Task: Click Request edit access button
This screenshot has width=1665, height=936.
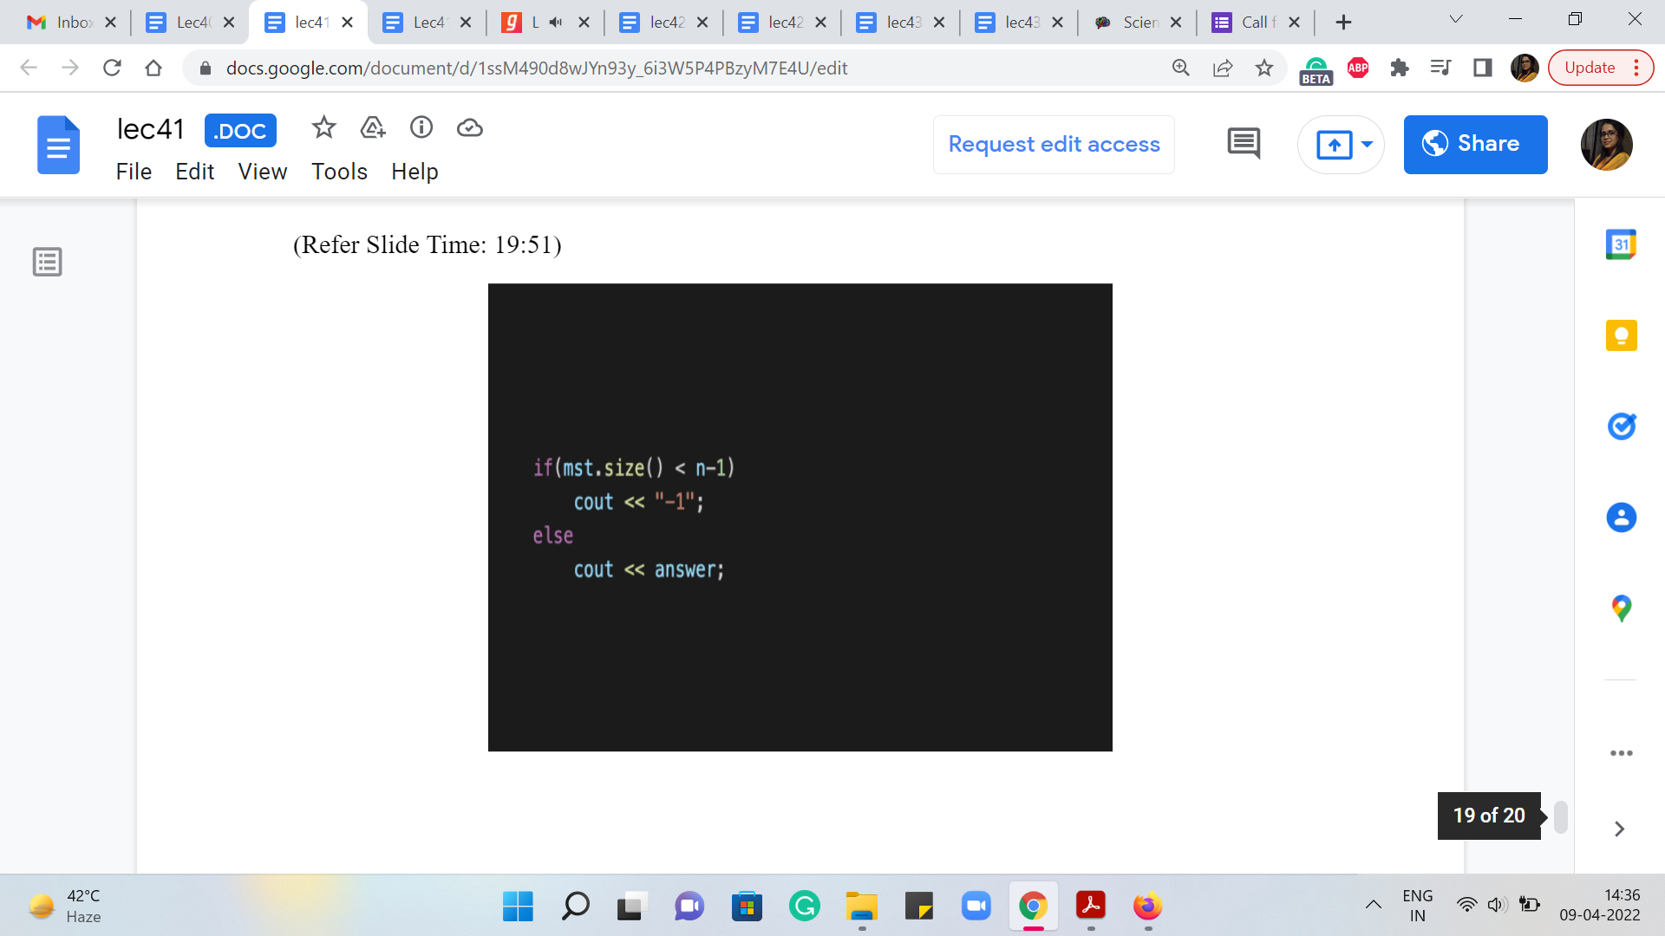Action: coord(1054,144)
